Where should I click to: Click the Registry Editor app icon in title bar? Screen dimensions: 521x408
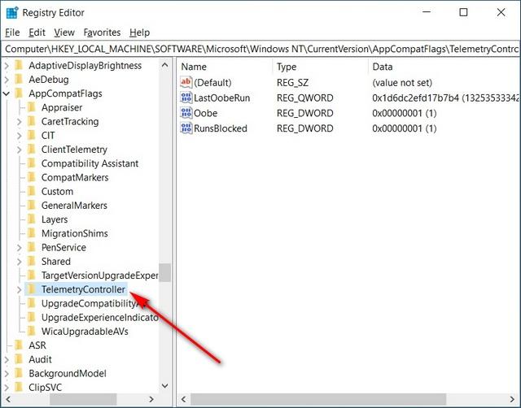click(x=12, y=13)
